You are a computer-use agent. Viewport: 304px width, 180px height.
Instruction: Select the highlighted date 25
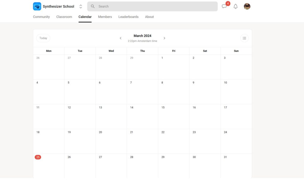(x=38, y=157)
